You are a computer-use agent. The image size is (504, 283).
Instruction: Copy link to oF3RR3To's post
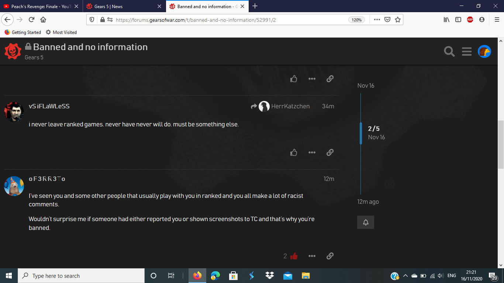(330, 256)
